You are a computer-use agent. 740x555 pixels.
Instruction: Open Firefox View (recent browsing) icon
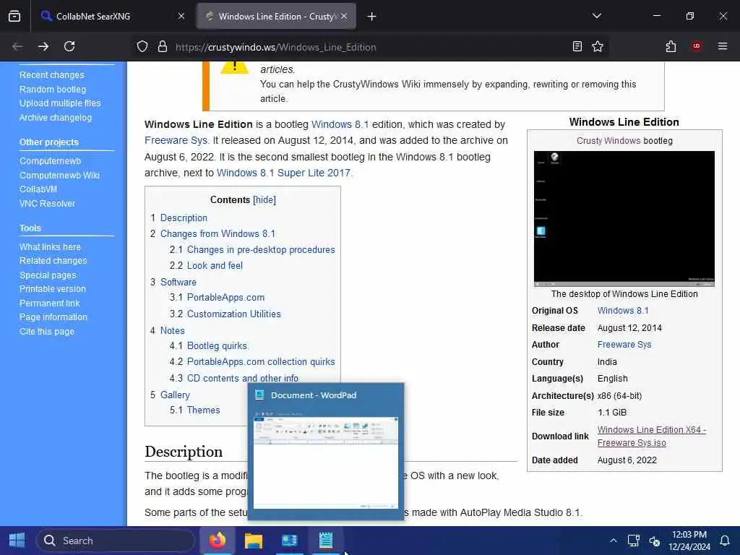click(14, 17)
